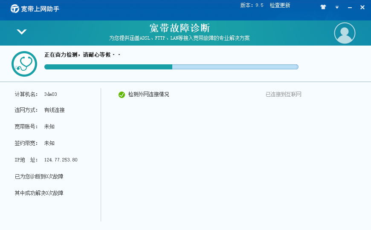Click the 检查更新 link
Image resolution: width=371 pixels, height=230 pixels.
tap(280, 6)
